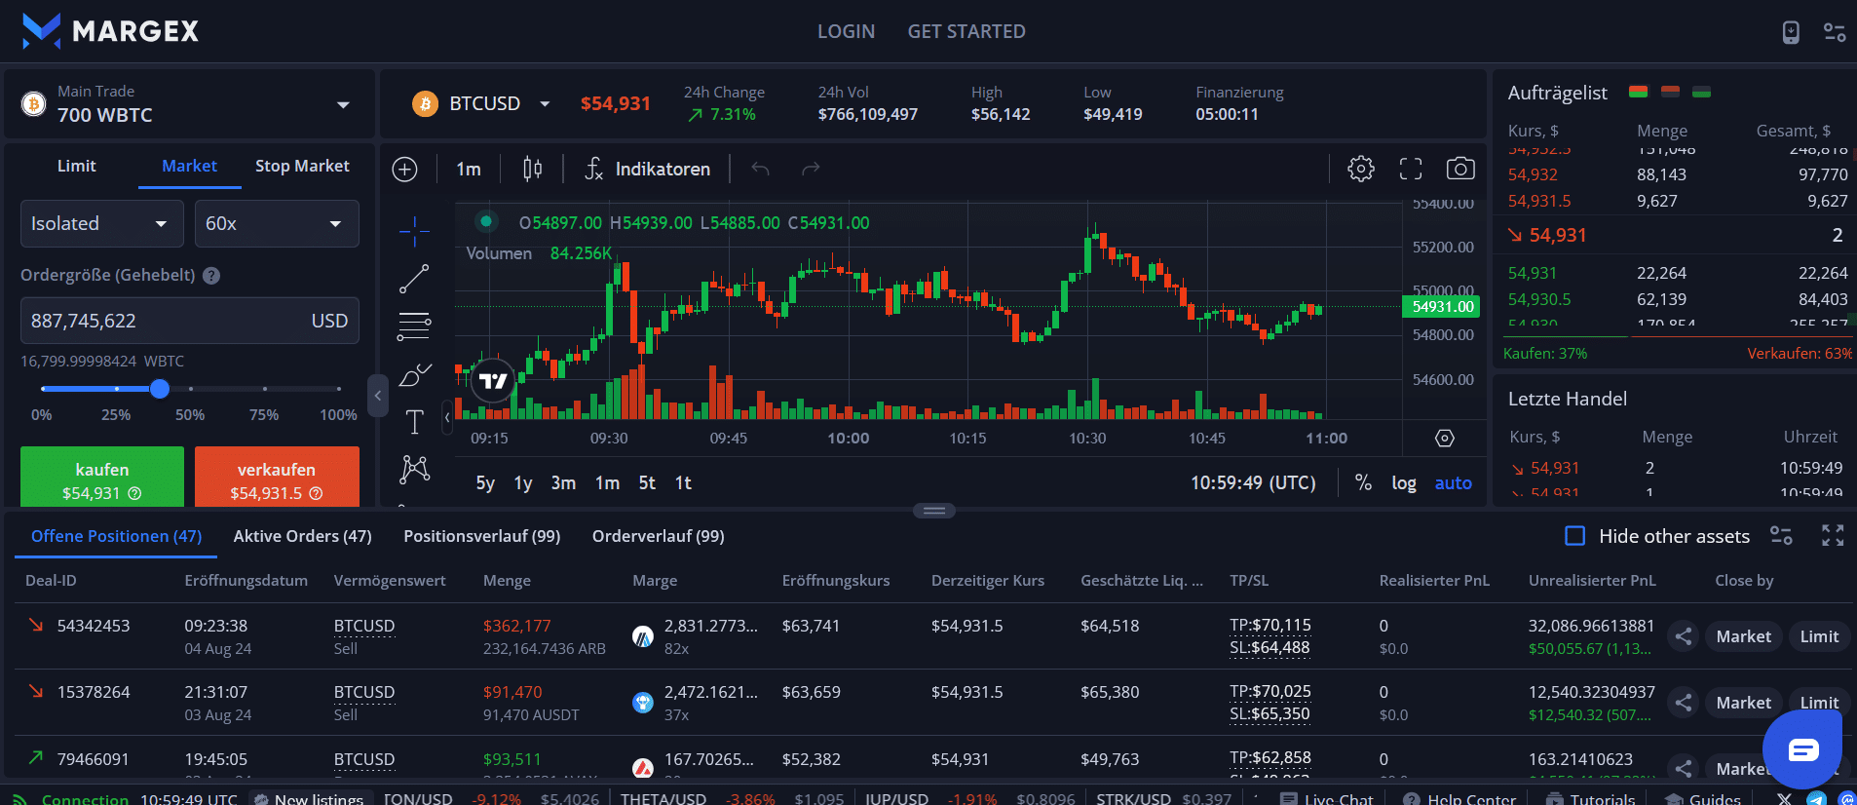Open order size help tooltip

(x=211, y=276)
